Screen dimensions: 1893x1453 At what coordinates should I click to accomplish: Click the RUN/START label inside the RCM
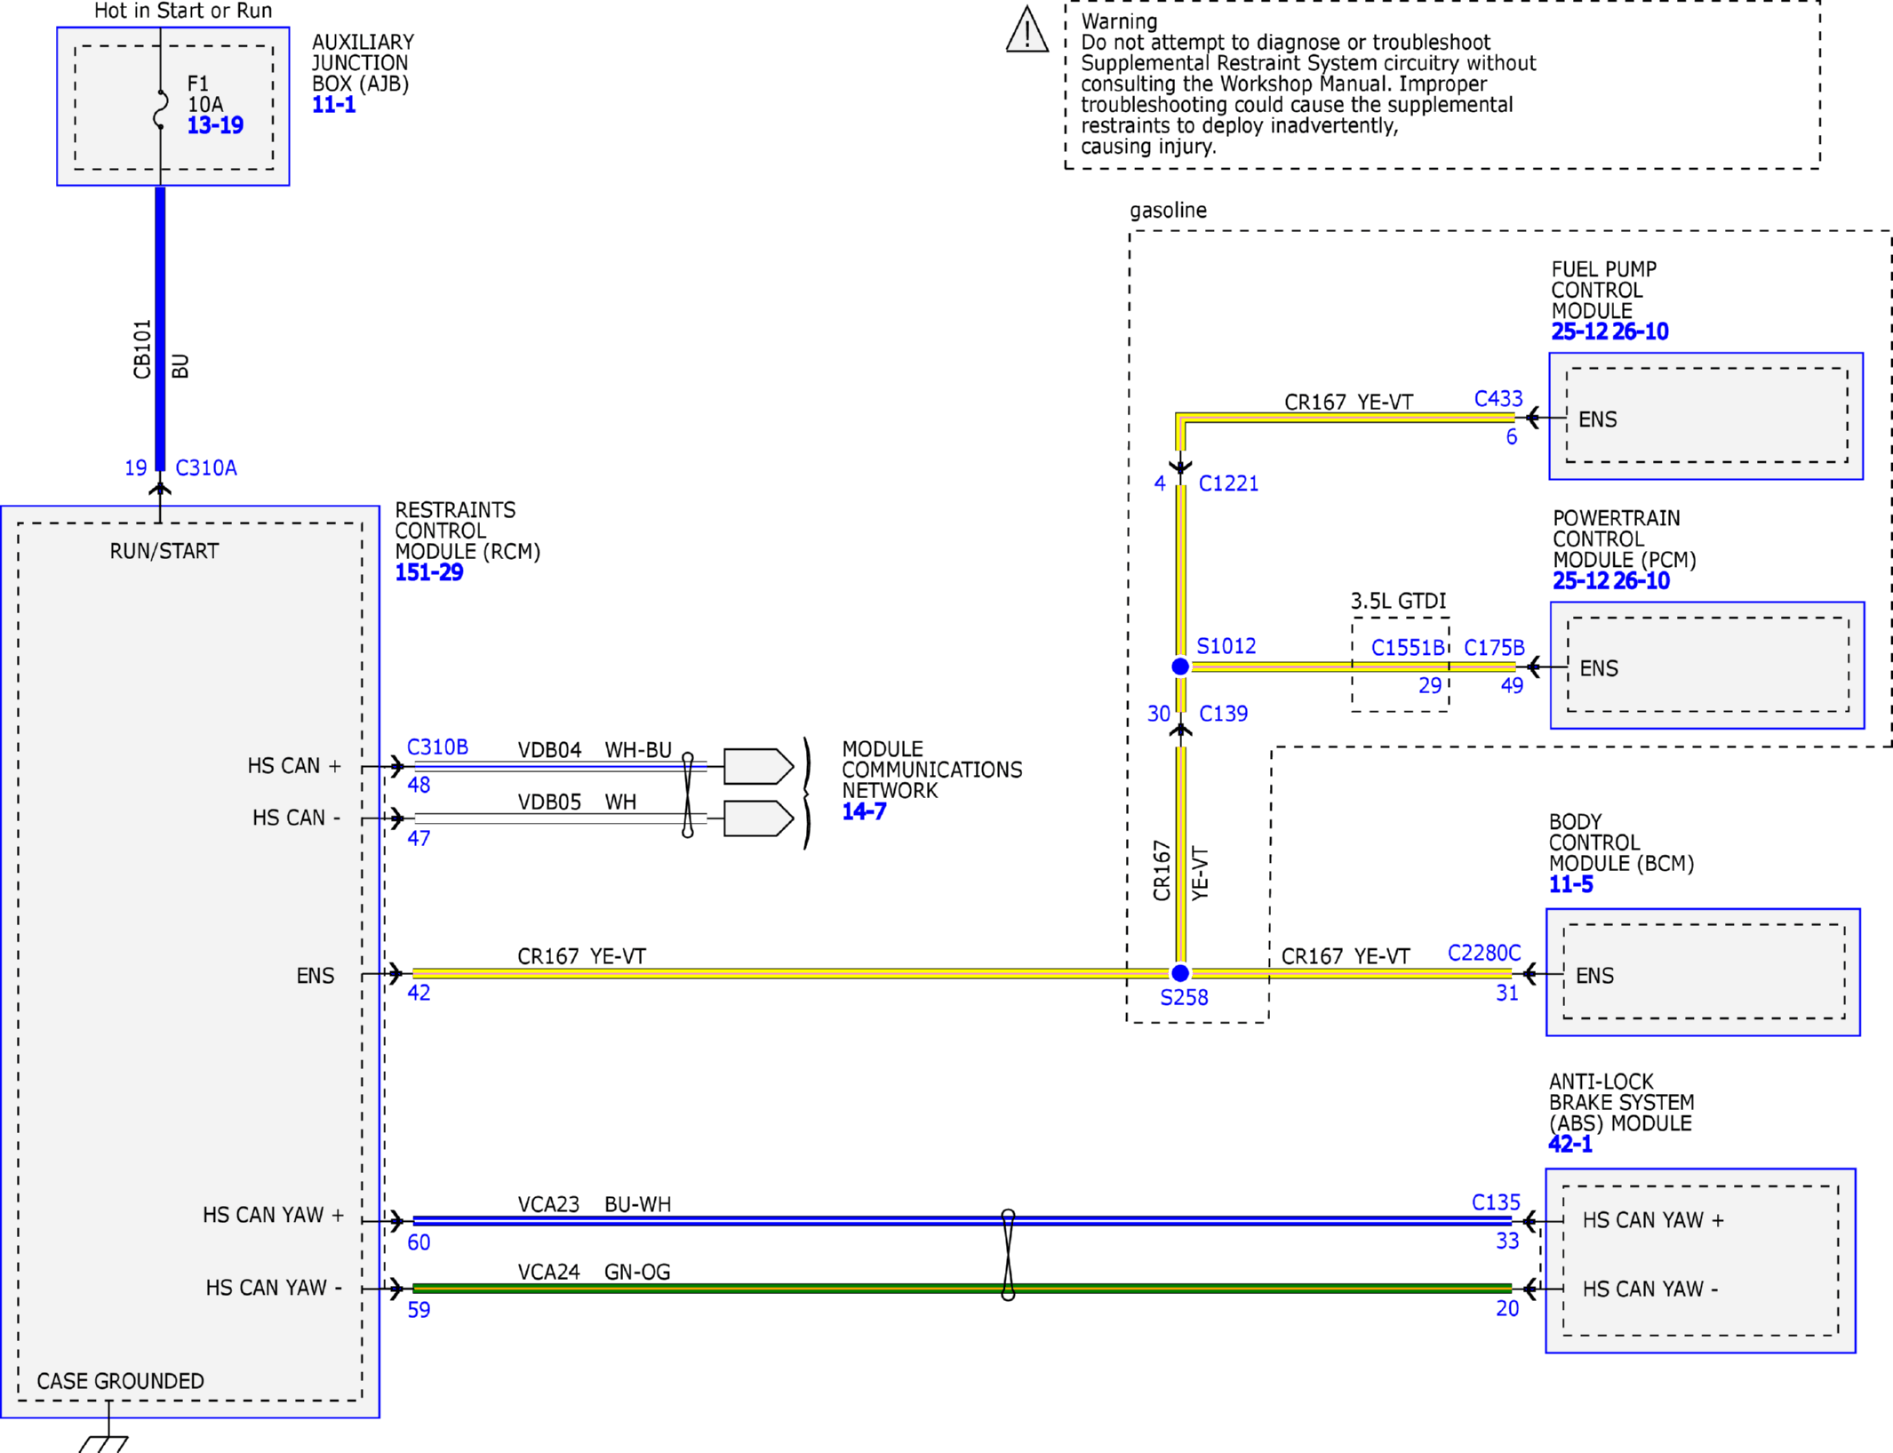pos(164,551)
